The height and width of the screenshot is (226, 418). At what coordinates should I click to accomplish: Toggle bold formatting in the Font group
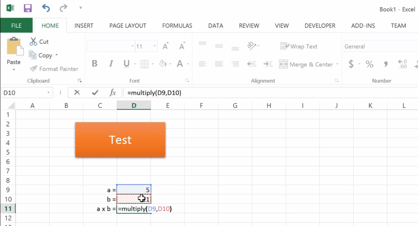(95, 64)
